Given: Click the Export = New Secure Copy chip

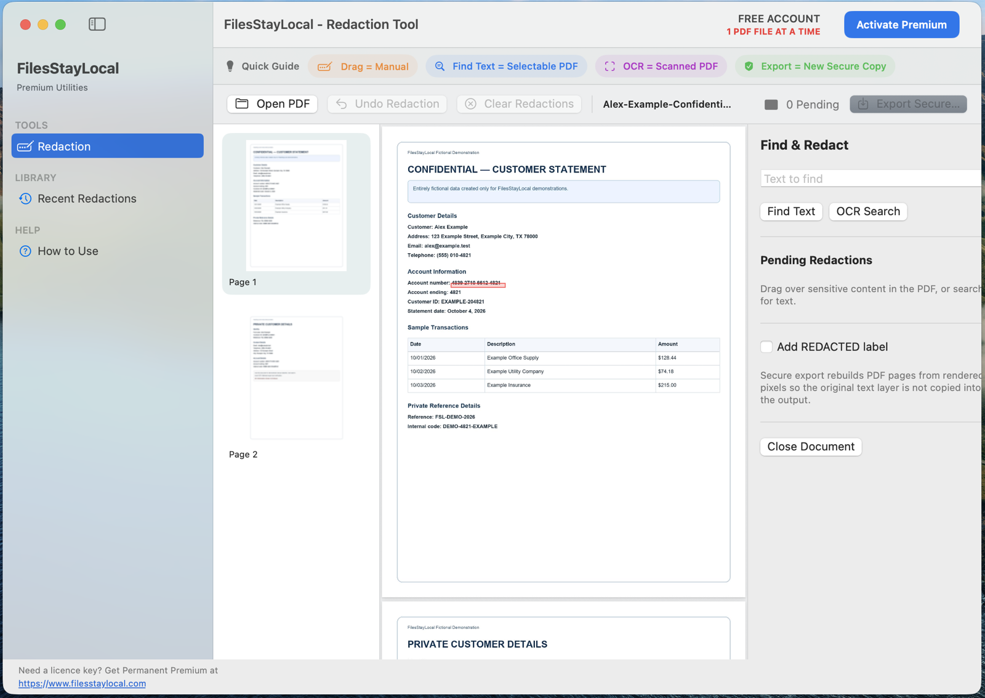Looking at the screenshot, I should tap(814, 66).
